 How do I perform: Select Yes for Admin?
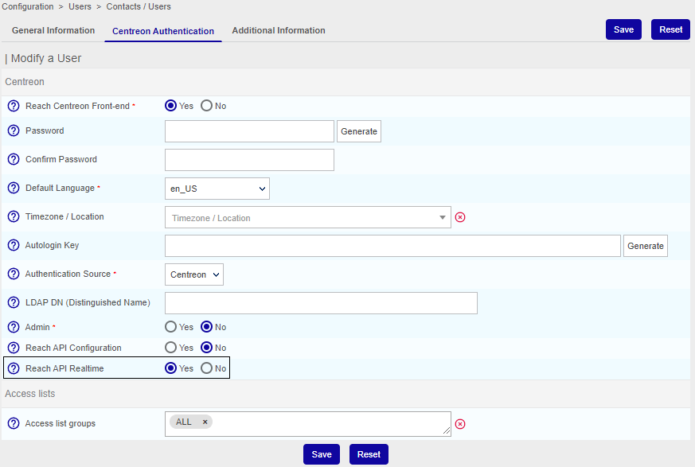pyautogui.click(x=170, y=327)
